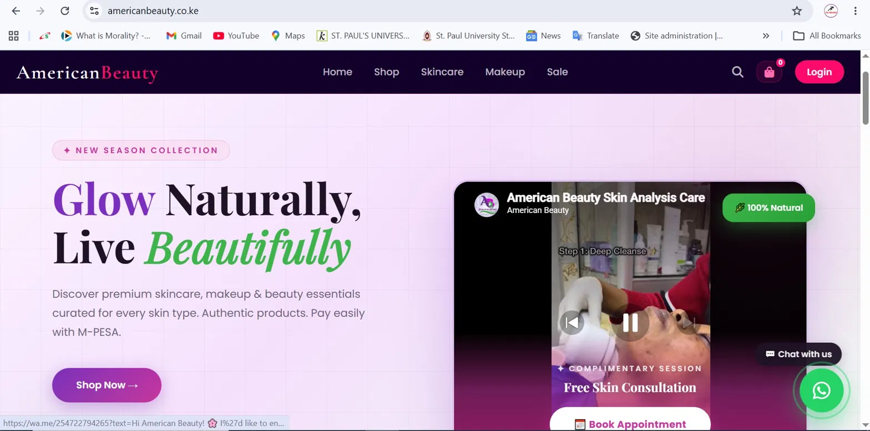Open the Skincare menu item

442,72
